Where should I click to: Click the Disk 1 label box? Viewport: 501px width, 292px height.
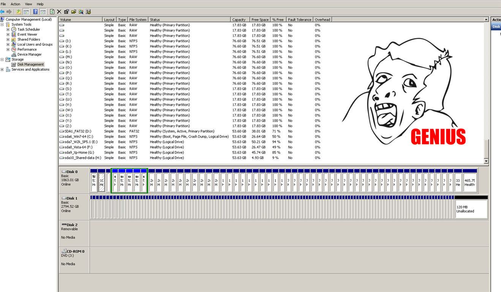click(x=74, y=206)
